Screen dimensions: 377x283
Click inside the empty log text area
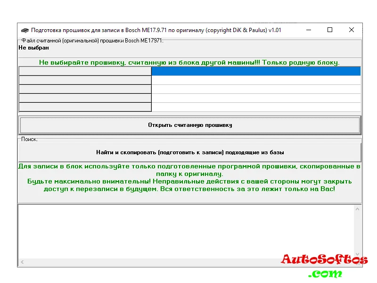184,230
